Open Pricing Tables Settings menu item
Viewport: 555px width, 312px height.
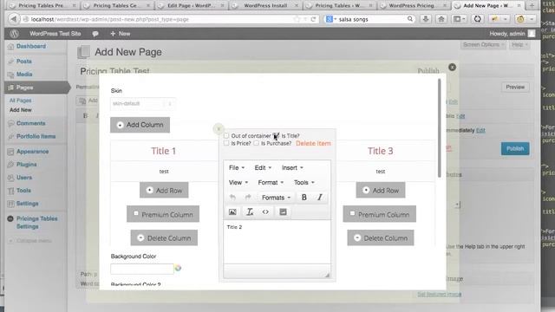pos(36,223)
